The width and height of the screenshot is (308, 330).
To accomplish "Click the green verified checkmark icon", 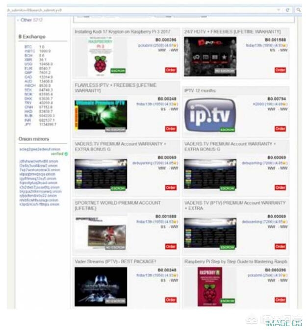I will tap(66, 154).
